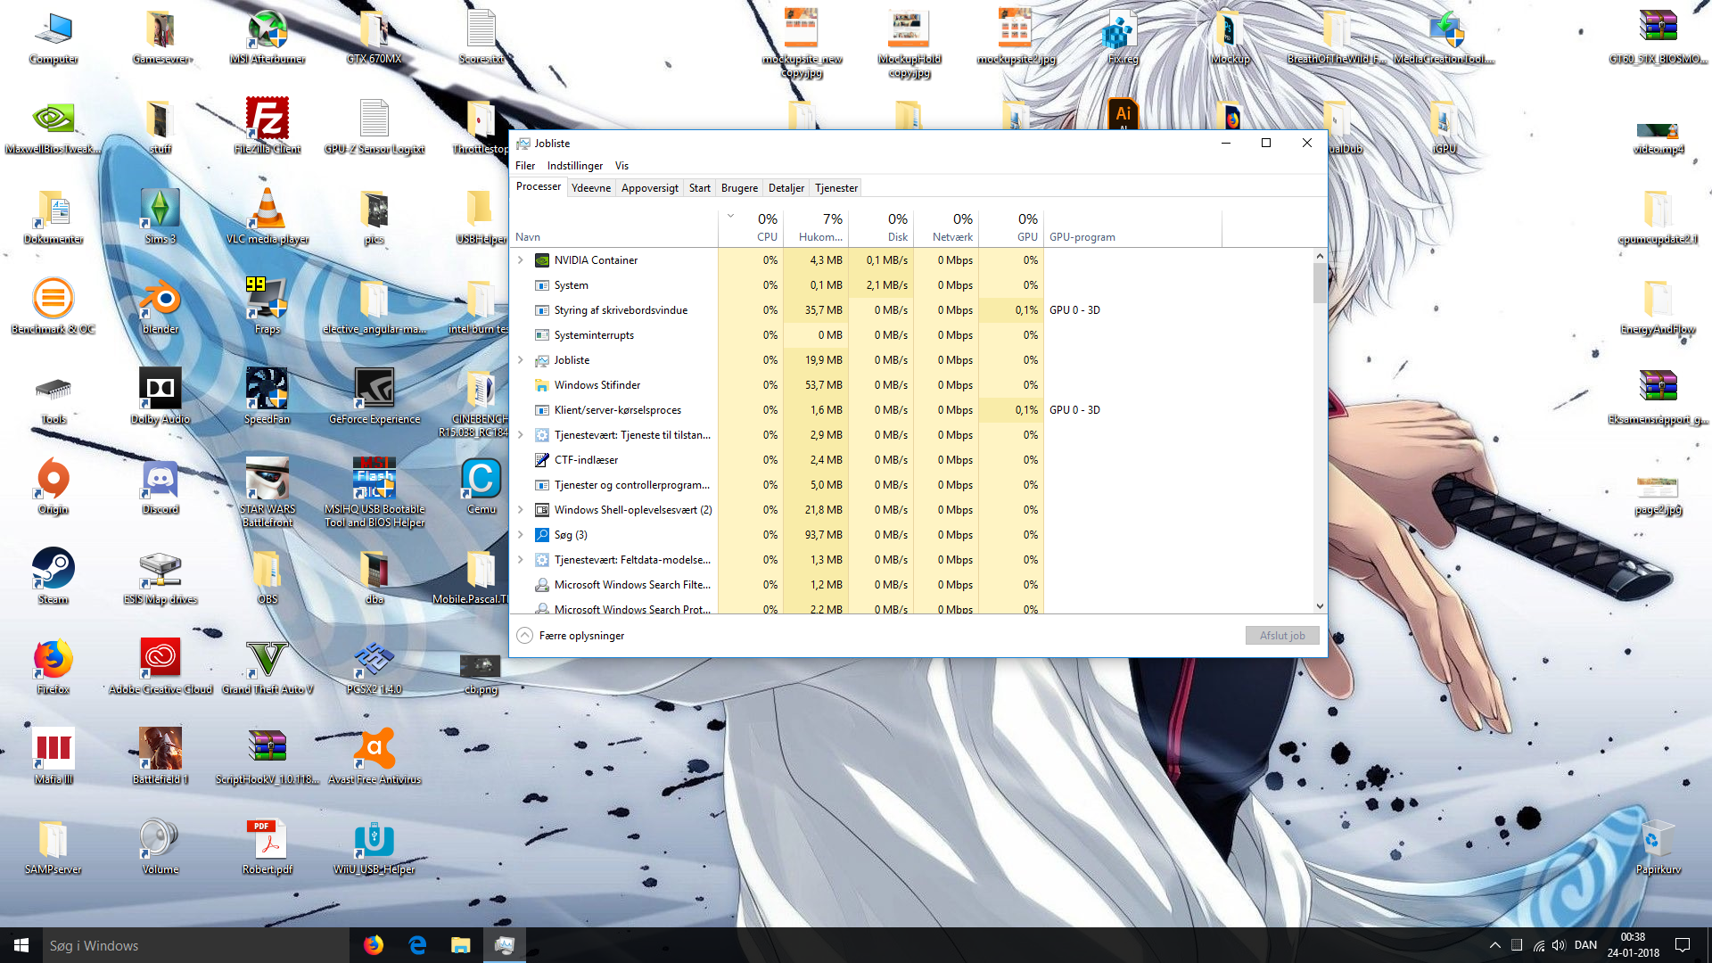Open the SpeedFan desktop icon
The height and width of the screenshot is (963, 1712).
[267, 397]
